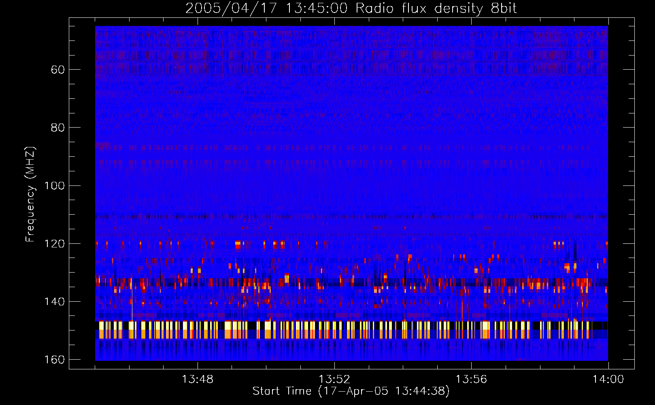
Task: Click the plot title "2005/04/17 13:45:00 Radio flux density 8bit"
Action: (x=351, y=8)
